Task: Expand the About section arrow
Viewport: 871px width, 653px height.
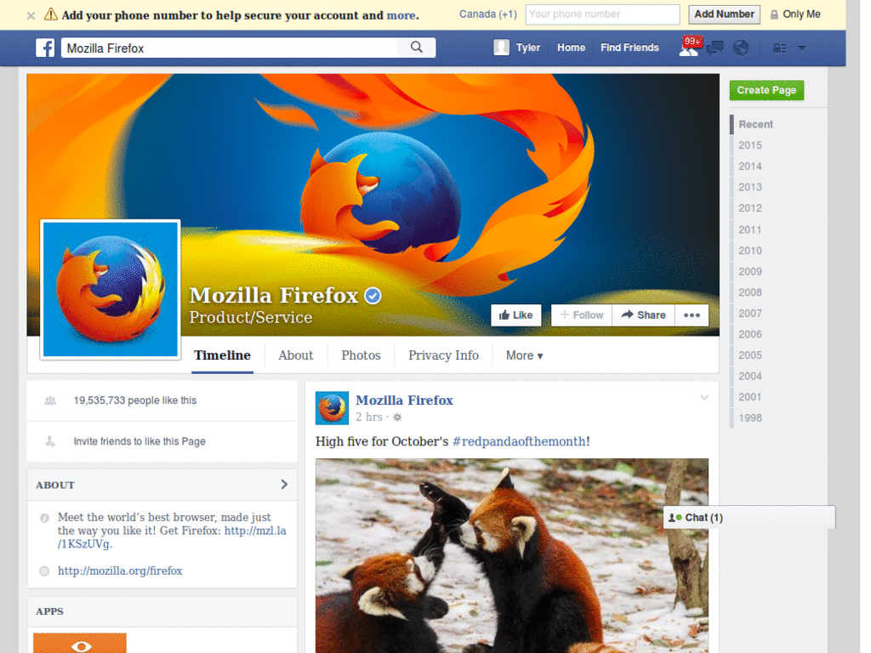Action: click(284, 485)
